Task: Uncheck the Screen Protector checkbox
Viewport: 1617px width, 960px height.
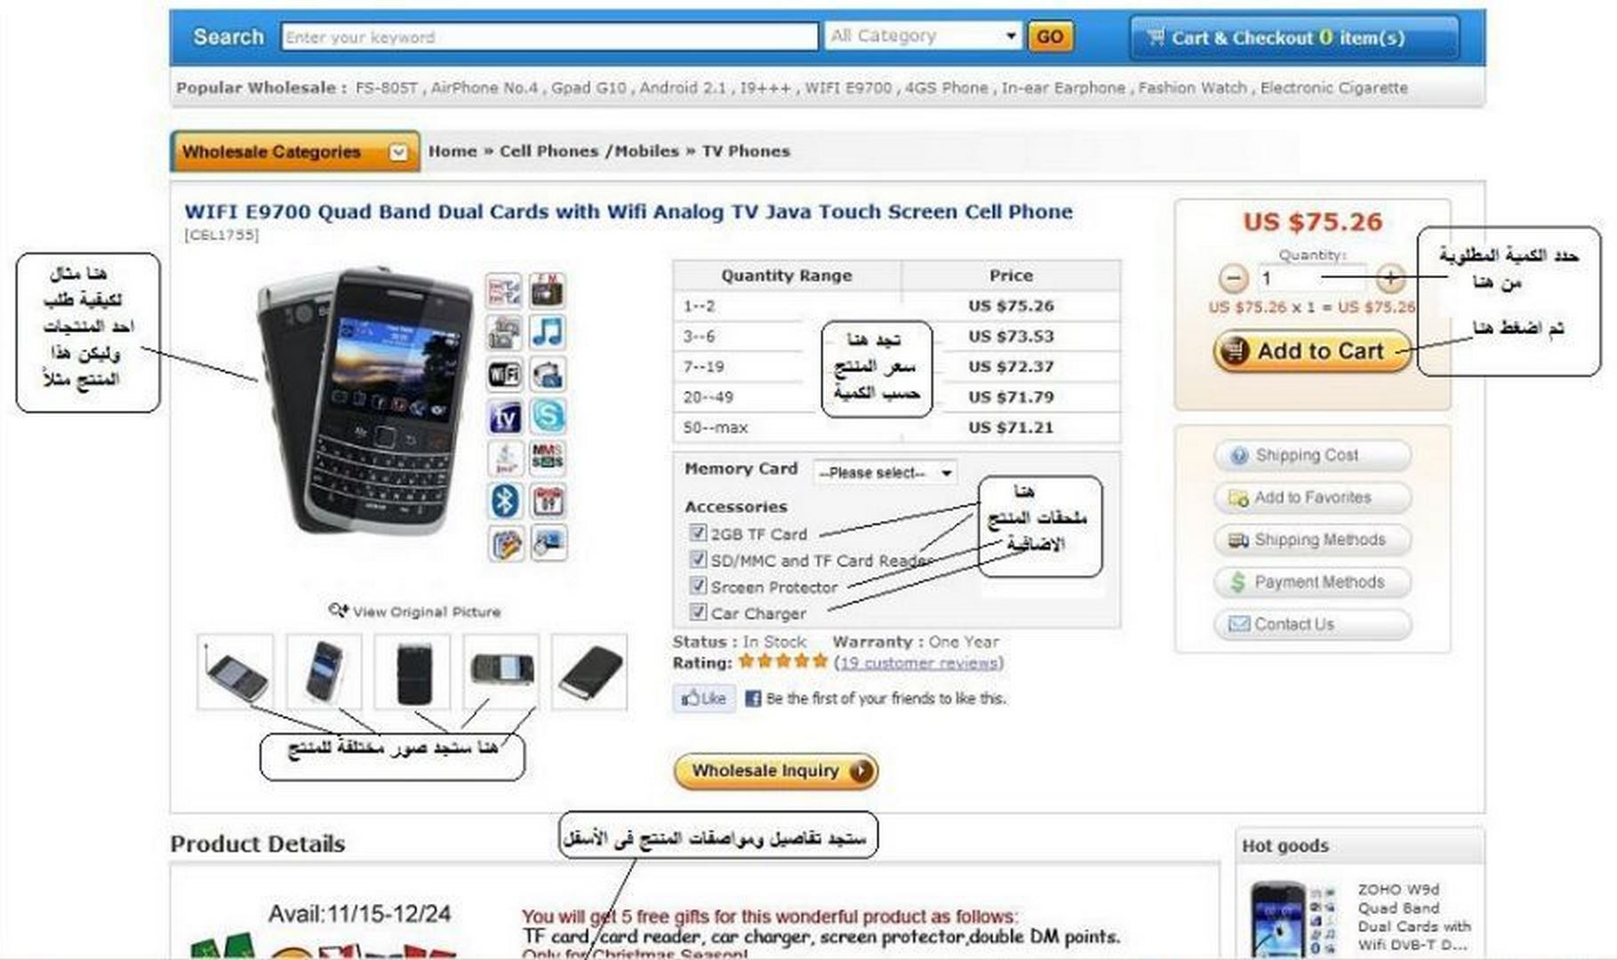Action: 698,586
